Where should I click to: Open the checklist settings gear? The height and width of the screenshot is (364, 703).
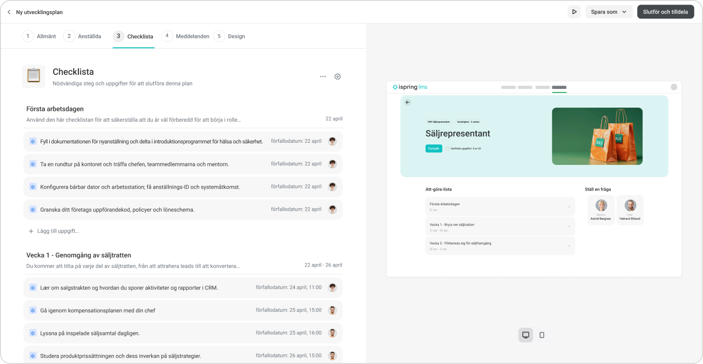(337, 76)
